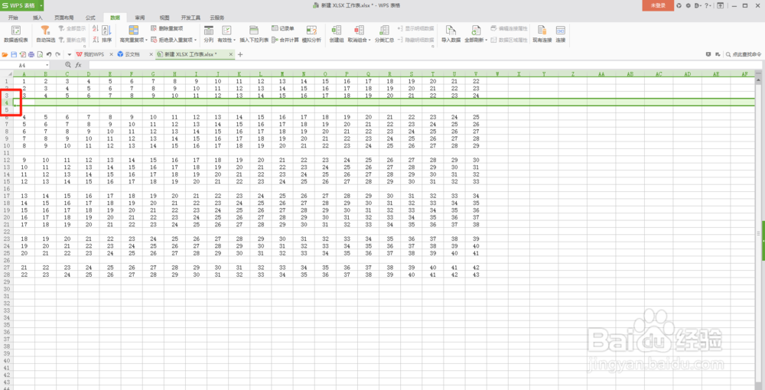Click 删除重复项 remove duplicates
This screenshot has height=390, width=765.
[167, 29]
